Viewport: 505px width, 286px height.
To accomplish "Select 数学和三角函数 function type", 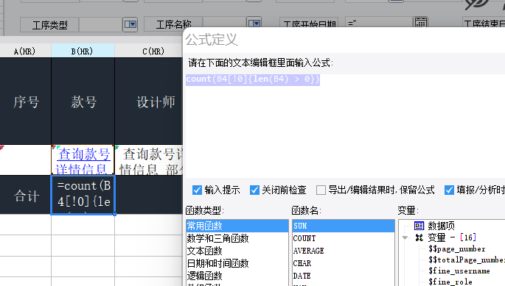I will (237, 238).
